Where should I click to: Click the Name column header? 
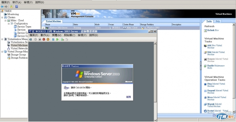click(x=59, y=25)
